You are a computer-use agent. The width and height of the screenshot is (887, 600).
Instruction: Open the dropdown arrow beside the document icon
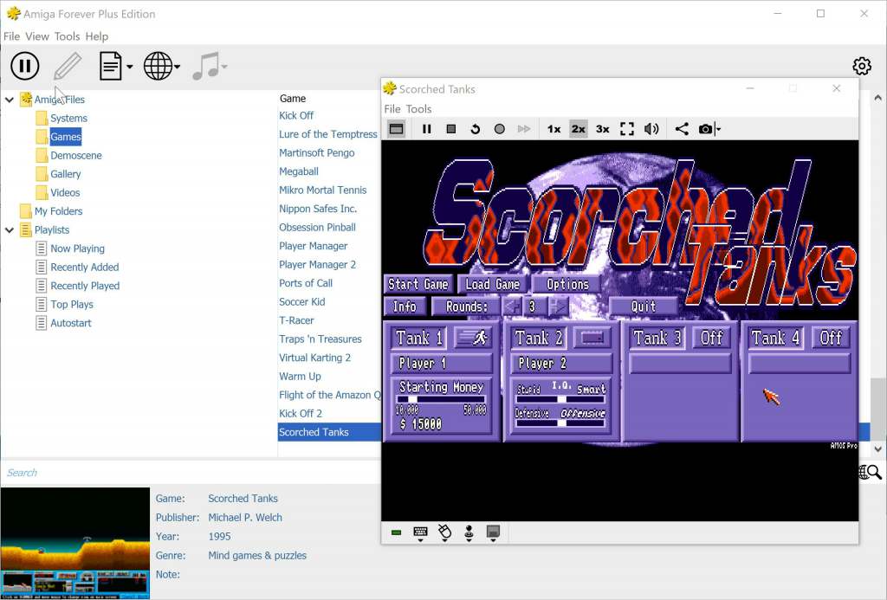[130, 67]
